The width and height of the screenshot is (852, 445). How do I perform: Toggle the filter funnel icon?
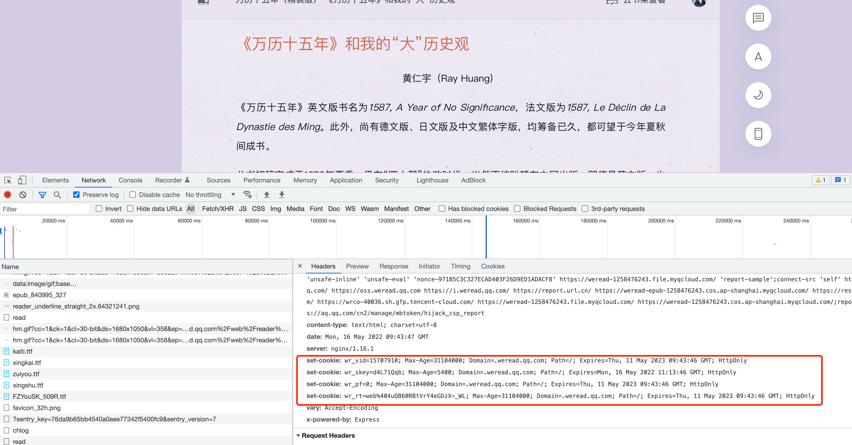[x=42, y=195]
